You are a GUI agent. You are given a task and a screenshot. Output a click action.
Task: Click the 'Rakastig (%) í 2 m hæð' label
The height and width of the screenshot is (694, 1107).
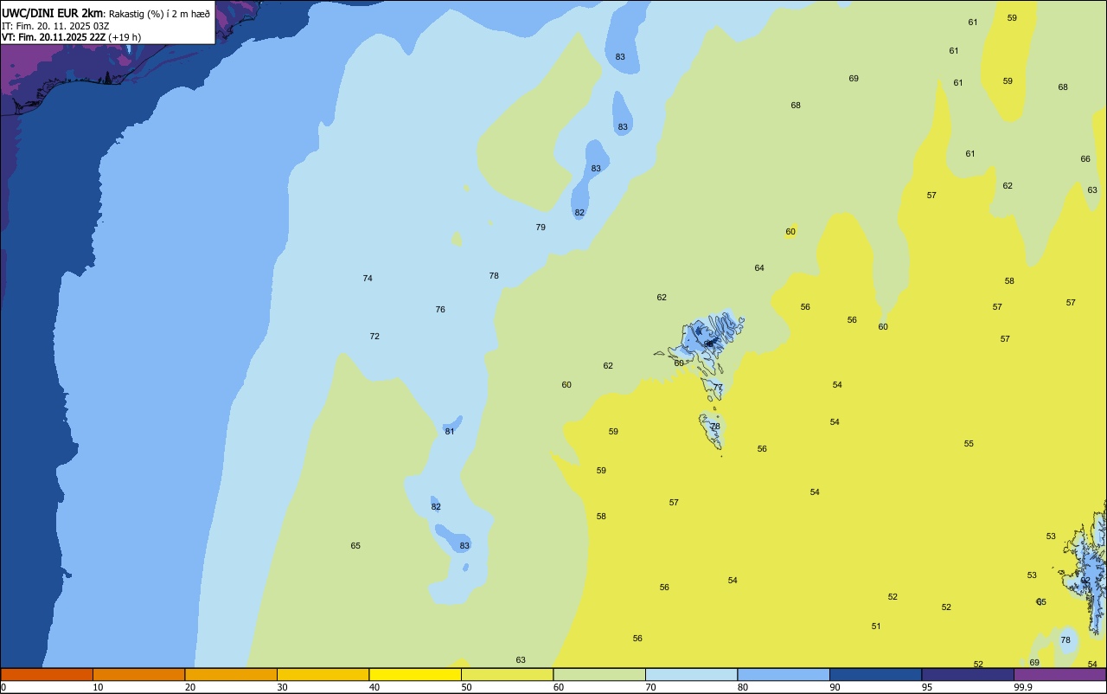159,14
